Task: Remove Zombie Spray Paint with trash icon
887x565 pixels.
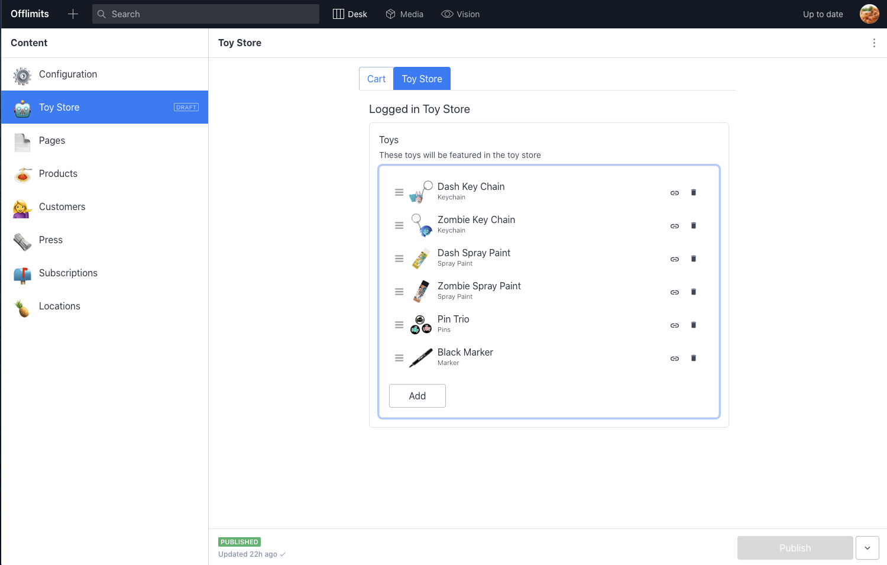Action: click(694, 292)
